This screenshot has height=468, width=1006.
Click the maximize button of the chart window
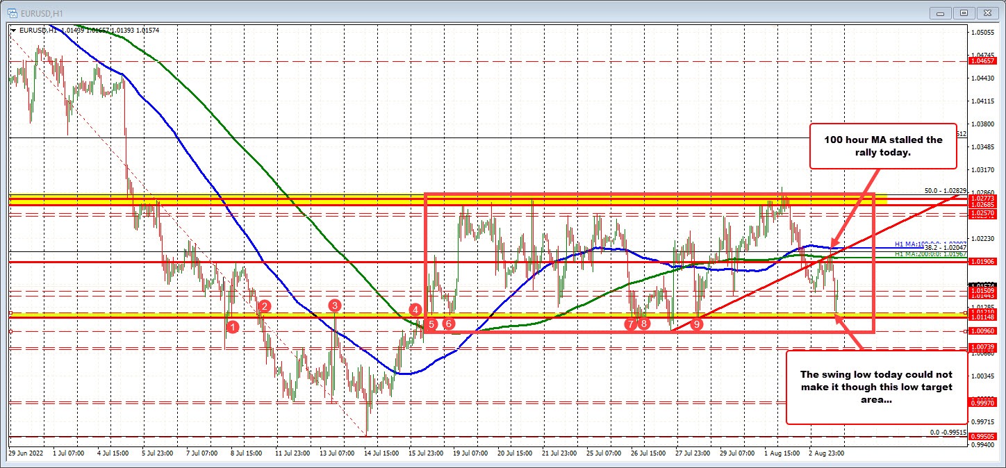964,12
